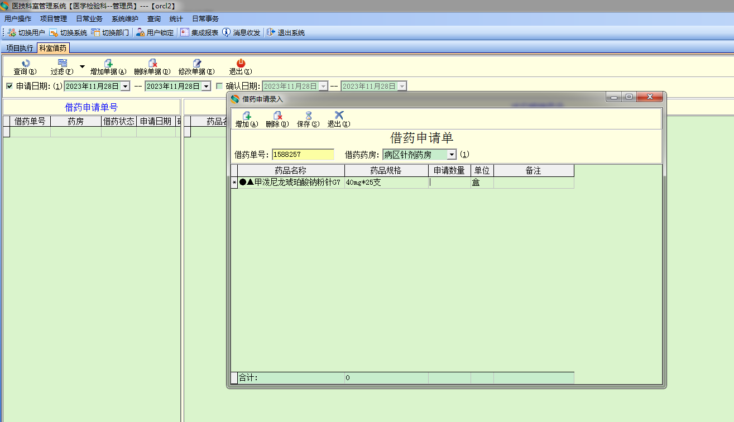Image resolution: width=734 pixels, height=422 pixels.
Task: Select the 切换部门 toolbar icon
Action: click(x=110, y=32)
